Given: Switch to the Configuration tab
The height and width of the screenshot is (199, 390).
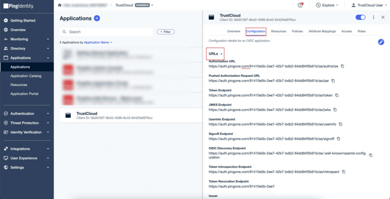Looking at the screenshot, I should pos(255,31).
